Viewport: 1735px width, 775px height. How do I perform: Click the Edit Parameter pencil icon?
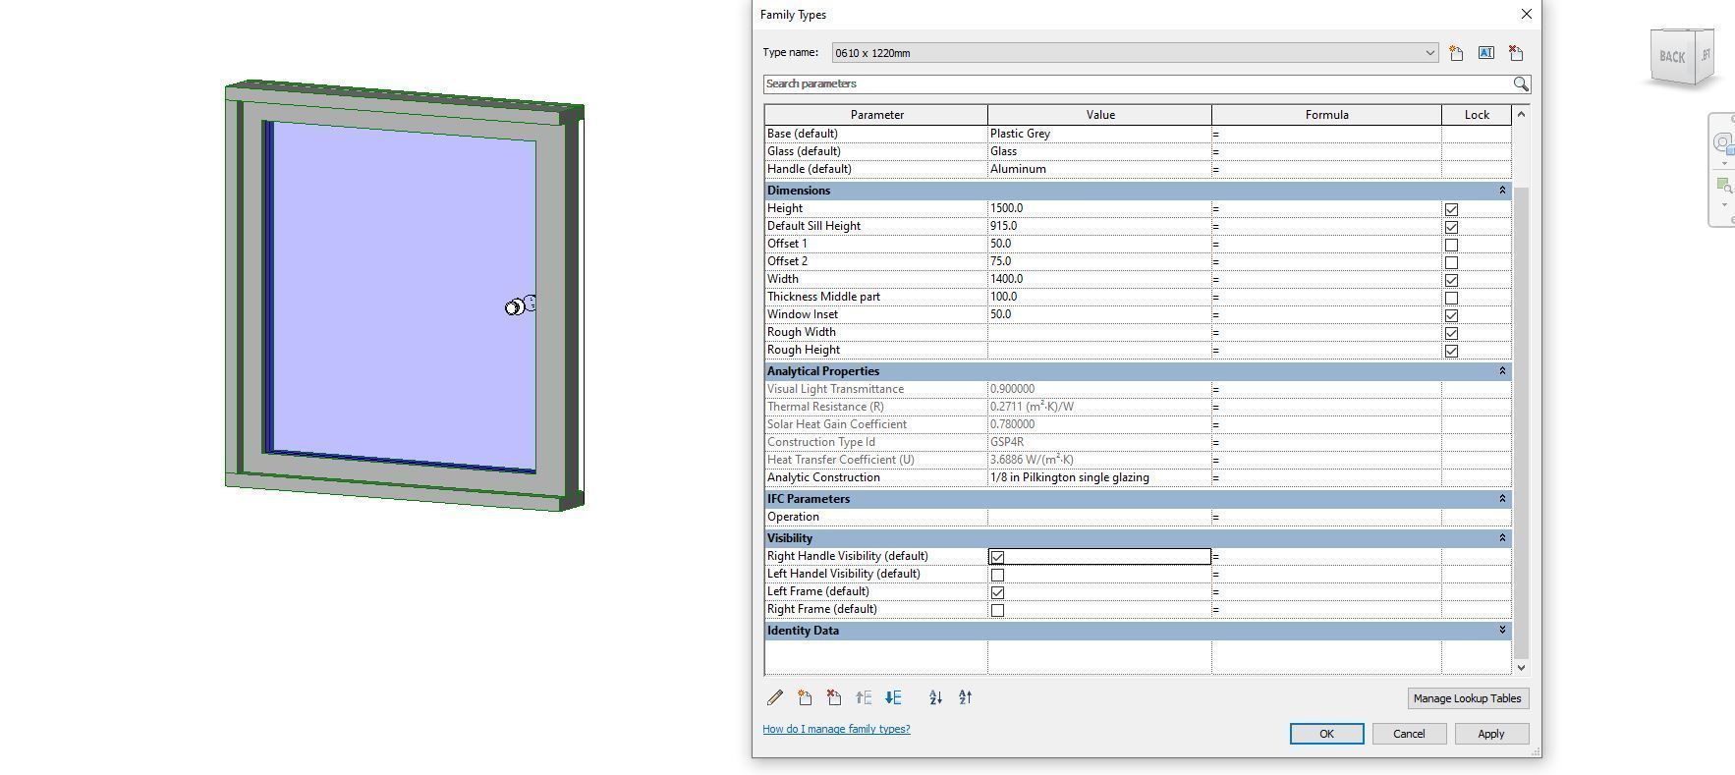775,697
